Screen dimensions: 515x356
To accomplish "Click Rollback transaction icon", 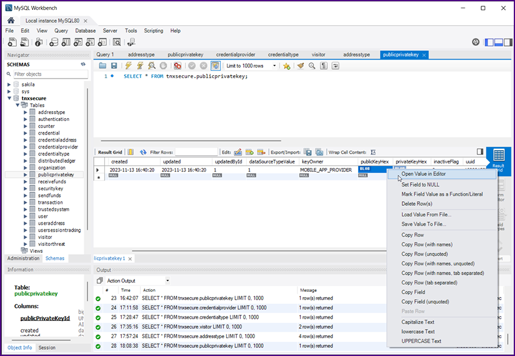I will 204,66.
